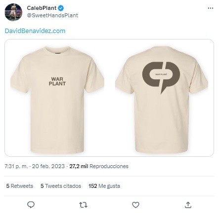Open the DavidBenavidez.com link
Viewport: 219px width, 213px height.
(x=35, y=31)
